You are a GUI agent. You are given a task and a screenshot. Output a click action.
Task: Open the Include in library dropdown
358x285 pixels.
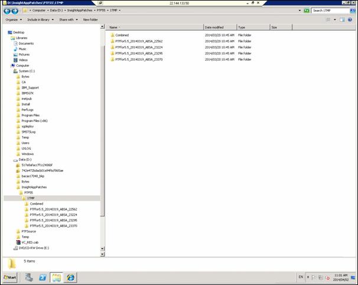[40, 19]
